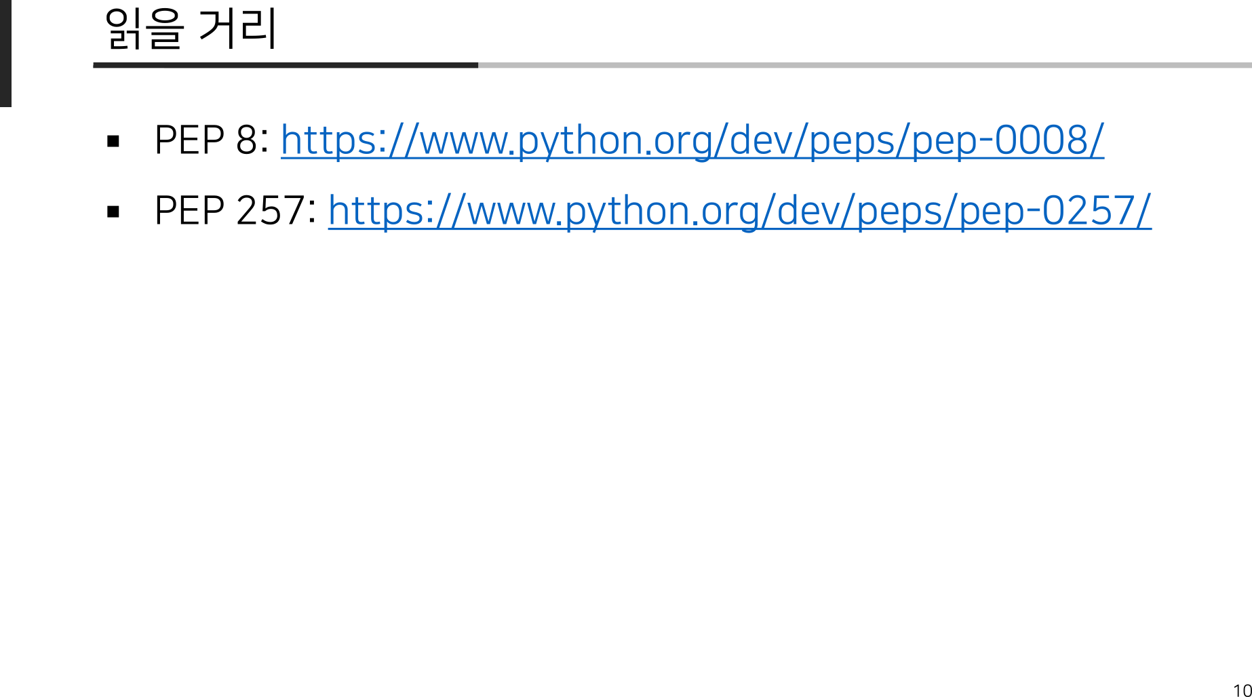Image resolution: width=1252 pixels, height=697 pixels.
Task: Open the PEP 8 pep-0008 link
Action: 692,140
